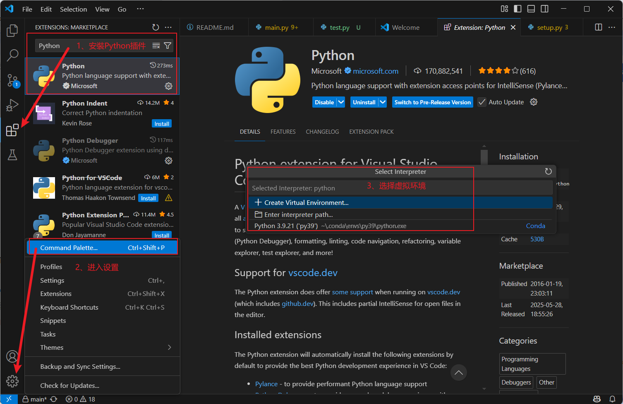Toggle the primary side bar

tap(518, 9)
